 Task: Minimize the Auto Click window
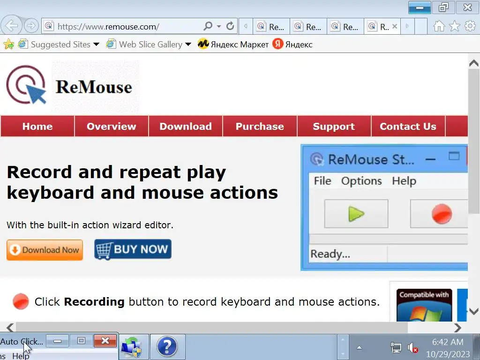(x=57, y=341)
